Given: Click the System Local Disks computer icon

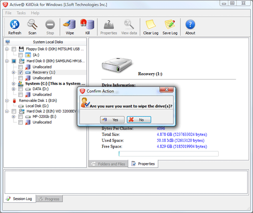Looking at the screenshot, I should coord(7,42).
